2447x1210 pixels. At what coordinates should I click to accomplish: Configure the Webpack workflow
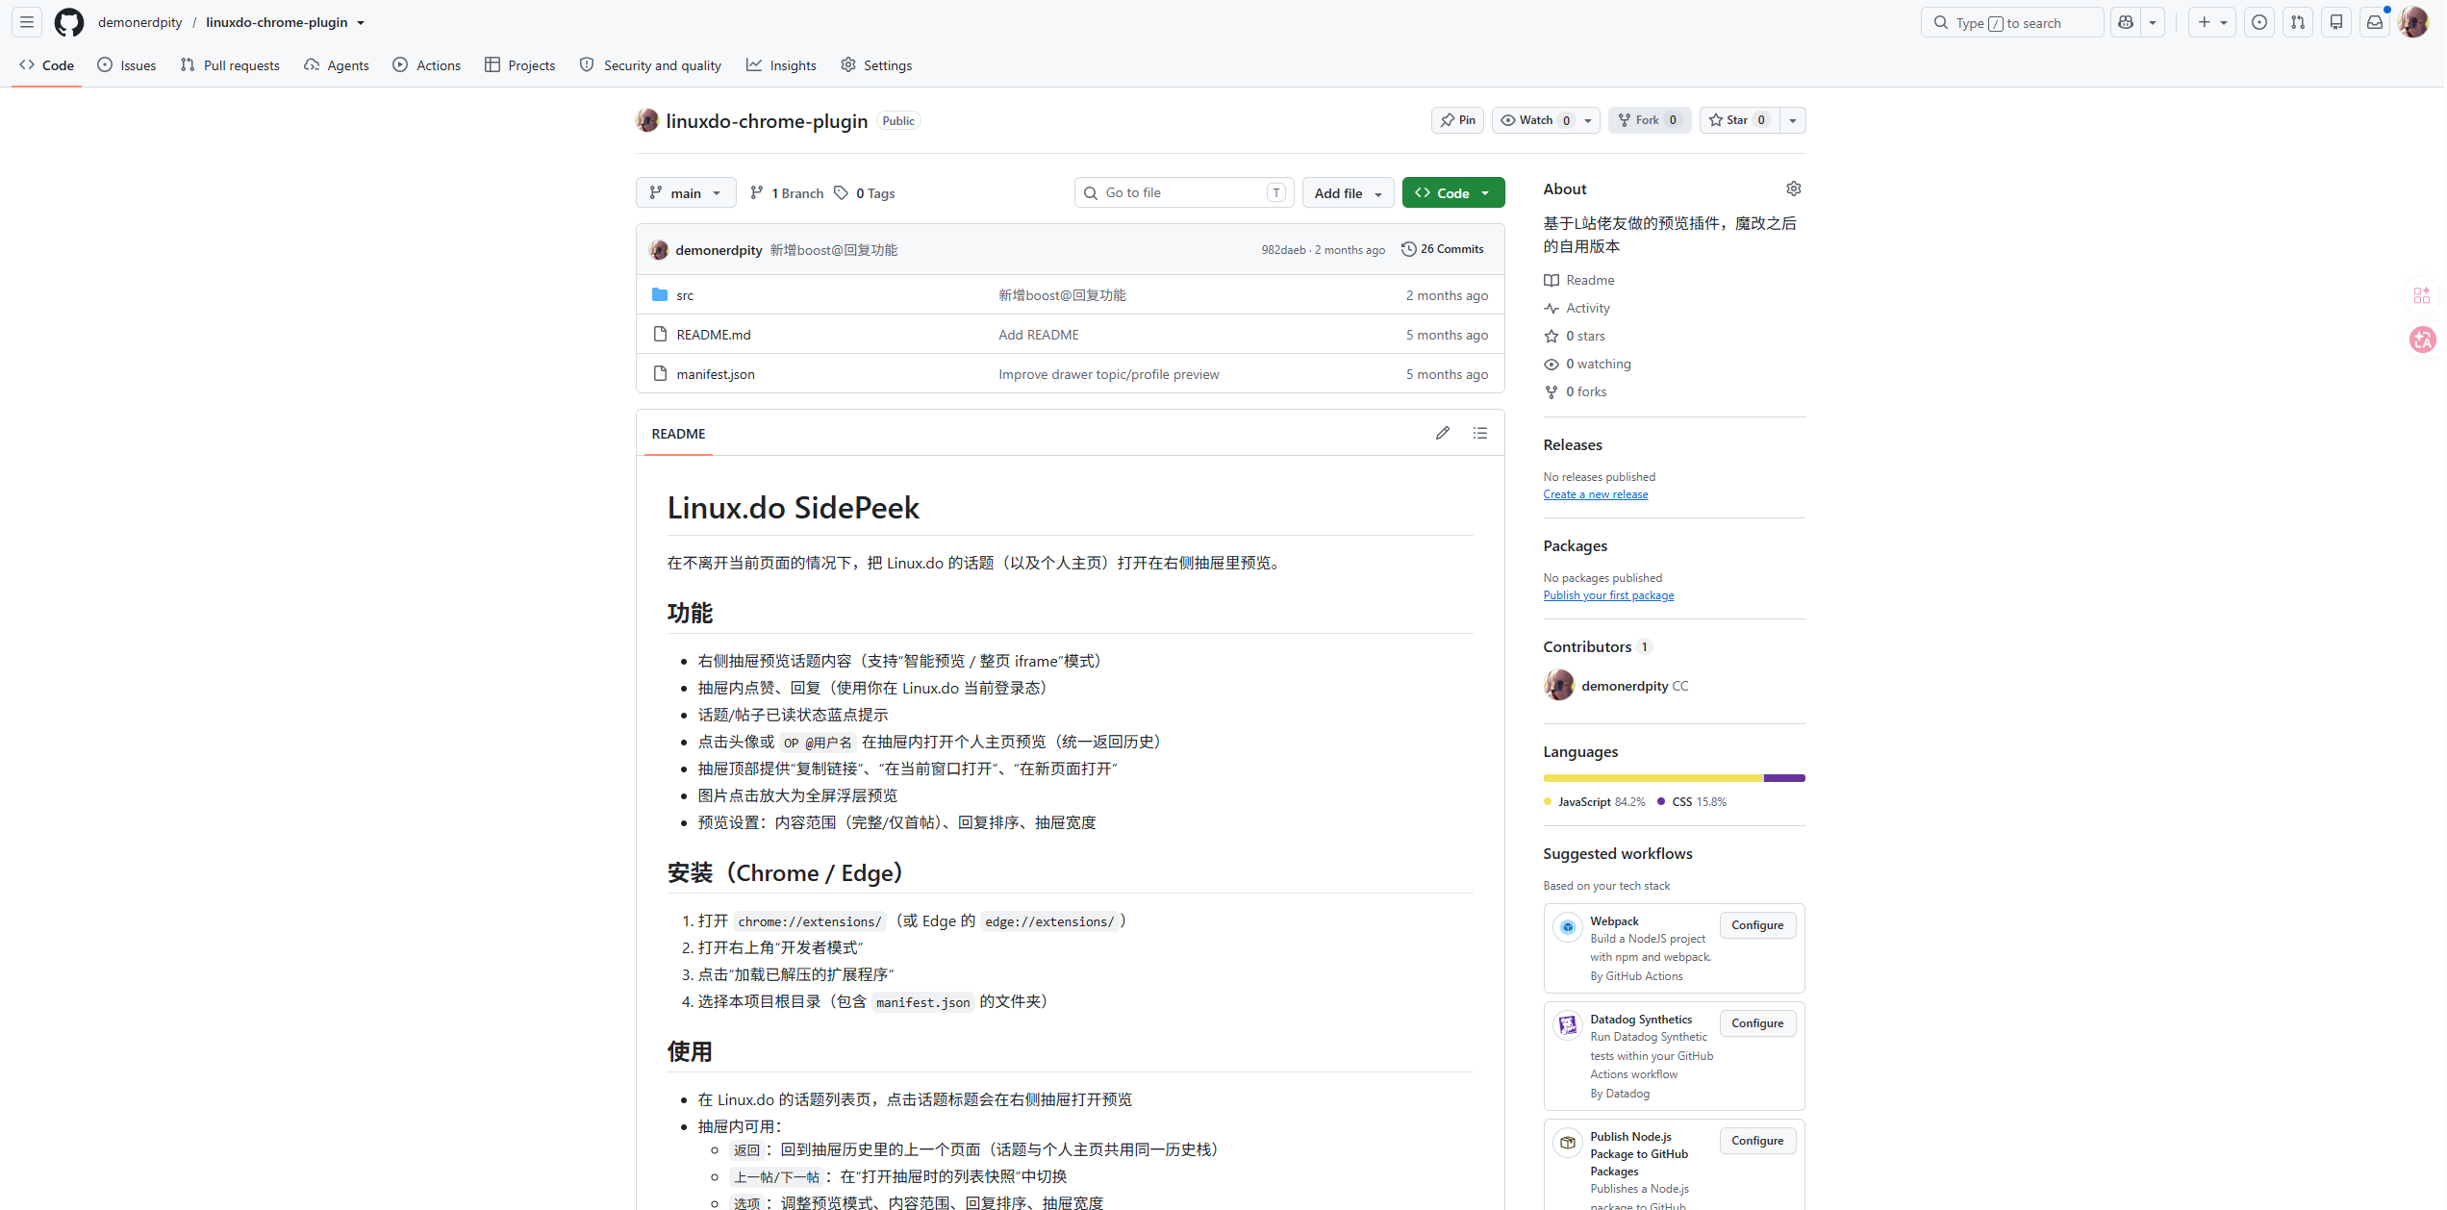(1757, 925)
